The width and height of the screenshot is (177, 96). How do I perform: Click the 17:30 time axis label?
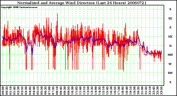pos(119,91)
